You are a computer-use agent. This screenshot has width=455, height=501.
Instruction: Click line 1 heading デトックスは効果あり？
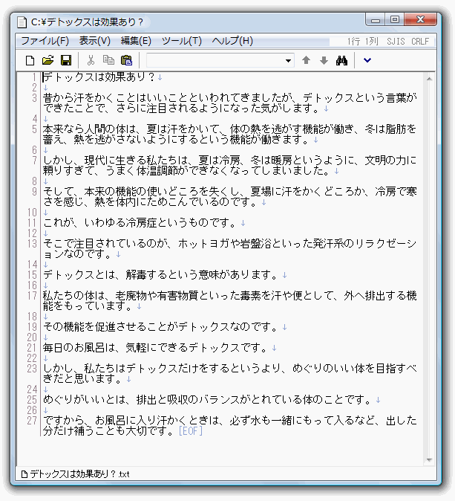point(99,77)
